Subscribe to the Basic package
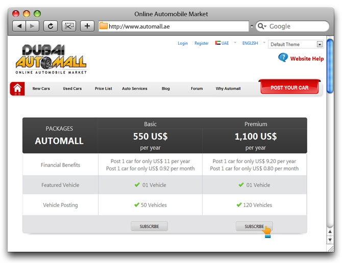 [149, 226]
